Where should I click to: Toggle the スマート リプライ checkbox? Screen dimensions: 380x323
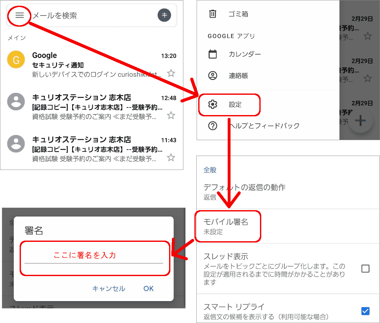click(x=365, y=311)
